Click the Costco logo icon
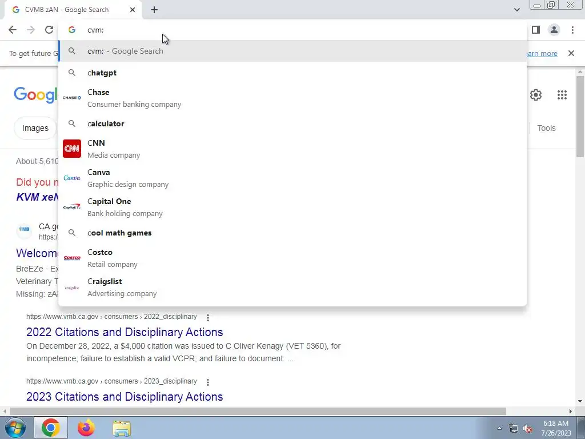Image resolution: width=585 pixels, height=439 pixels. point(72,258)
